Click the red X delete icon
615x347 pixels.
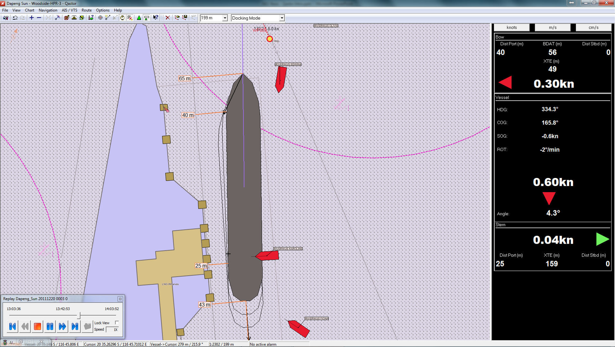[x=168, y=18]
